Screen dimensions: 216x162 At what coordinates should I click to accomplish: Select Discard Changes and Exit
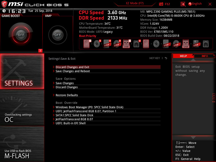pyautogui.click(x=108, y=67)
